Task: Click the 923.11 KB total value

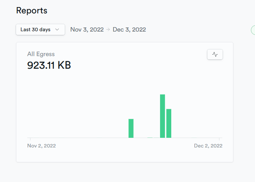Action: tap(49, 65)
